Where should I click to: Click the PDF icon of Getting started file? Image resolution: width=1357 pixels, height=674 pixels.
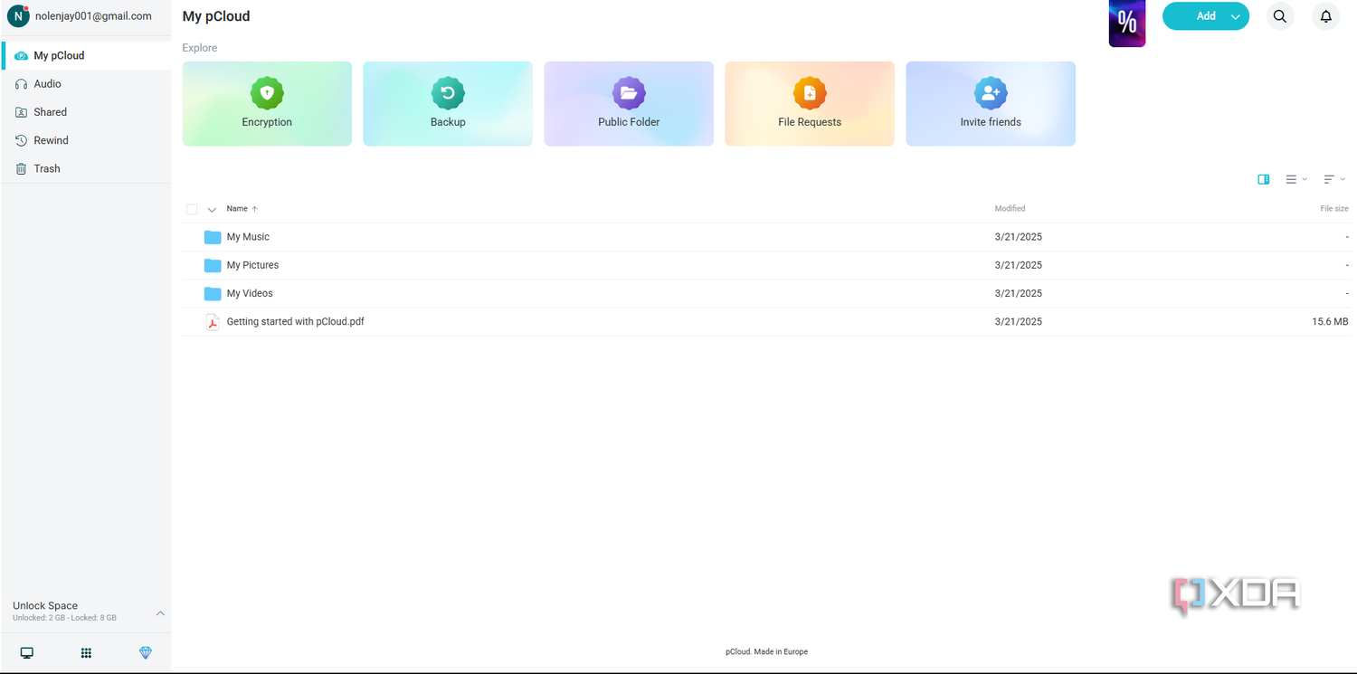213,322
